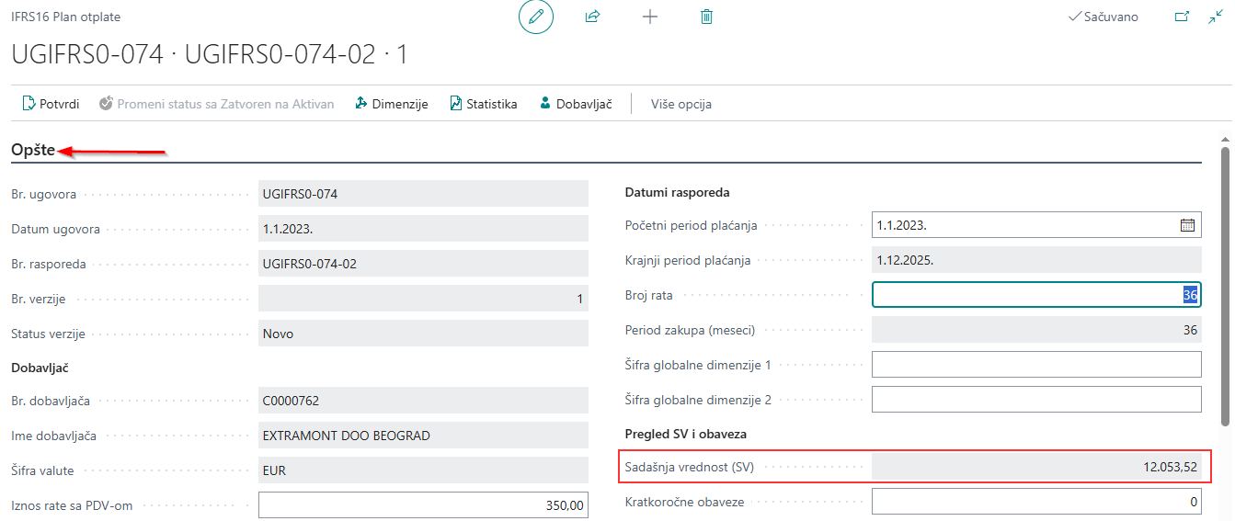
Task: Click the Datumi rasporeda group heading
Action: tap(678, 192)
